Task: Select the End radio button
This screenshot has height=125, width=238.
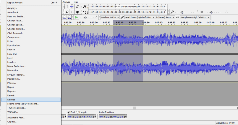Action: [x=69, y=112]
